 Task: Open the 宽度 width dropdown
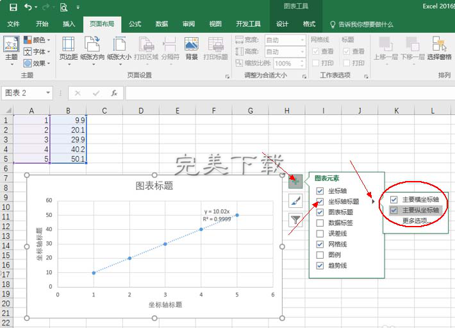(x=302, y=40)
